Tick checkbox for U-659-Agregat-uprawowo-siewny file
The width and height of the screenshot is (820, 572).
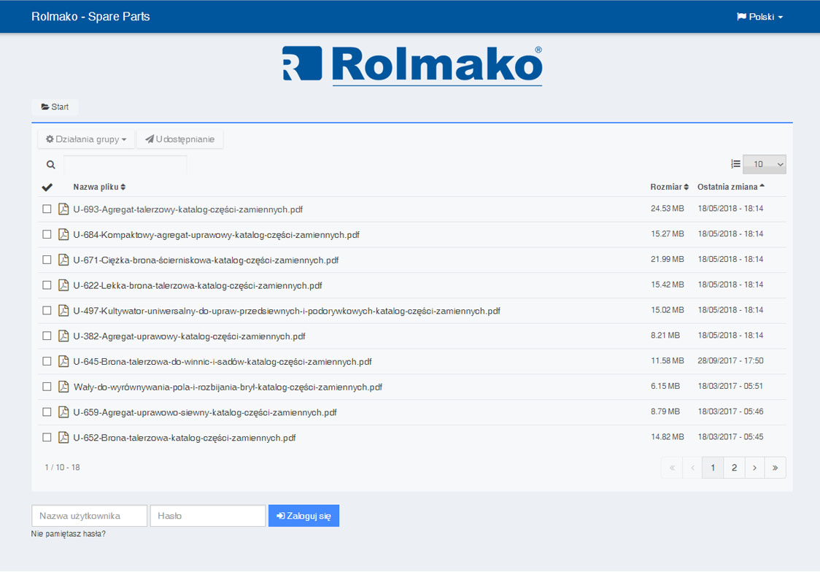[47, 412]
